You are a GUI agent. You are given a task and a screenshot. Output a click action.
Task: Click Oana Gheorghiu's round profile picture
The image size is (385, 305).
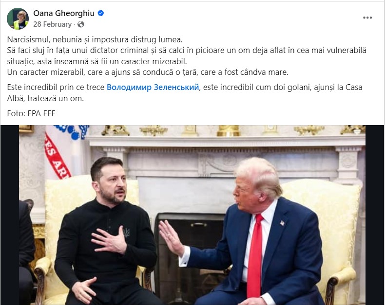[18, 19]
